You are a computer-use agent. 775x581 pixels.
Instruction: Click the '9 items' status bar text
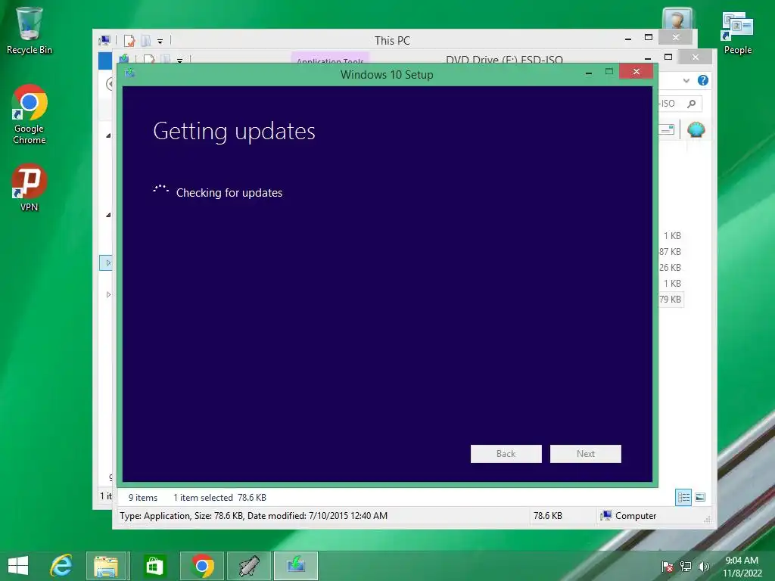point(143,498)
